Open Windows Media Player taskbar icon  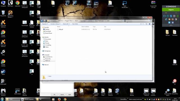53,99
